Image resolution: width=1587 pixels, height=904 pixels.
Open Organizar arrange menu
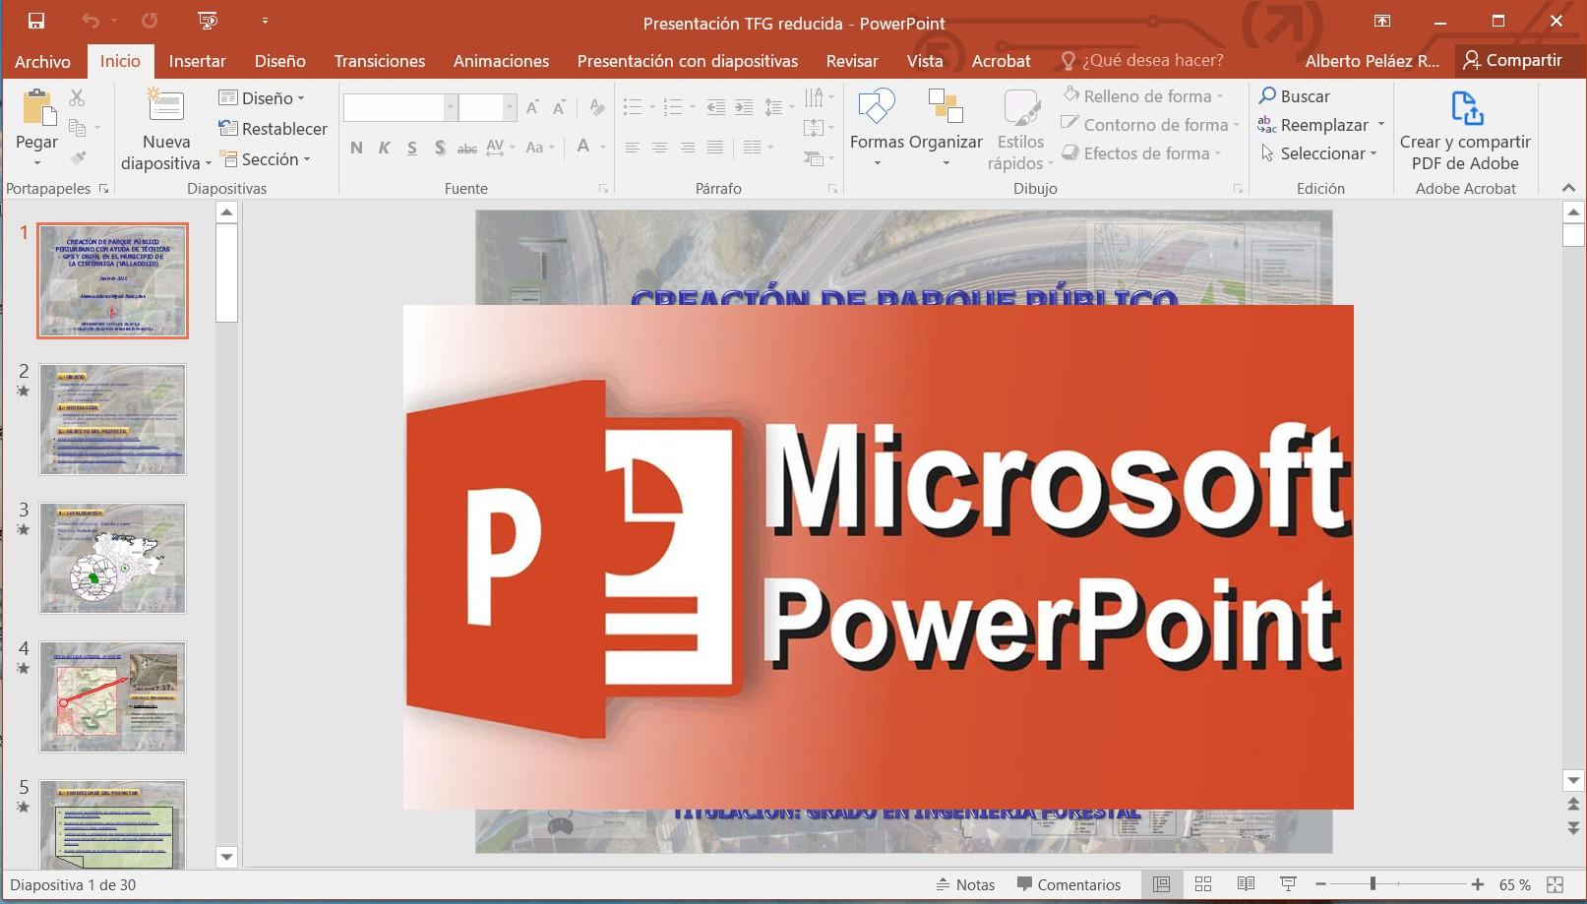946,126
